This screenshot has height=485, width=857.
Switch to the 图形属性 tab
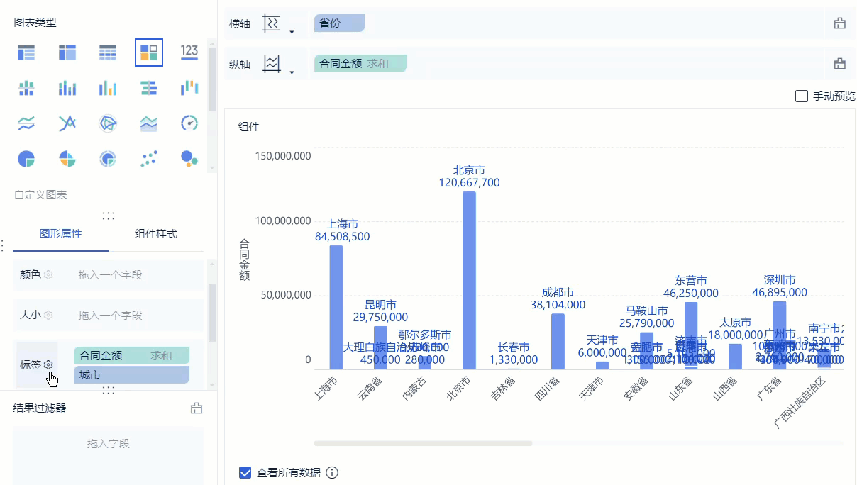point(60,234)
